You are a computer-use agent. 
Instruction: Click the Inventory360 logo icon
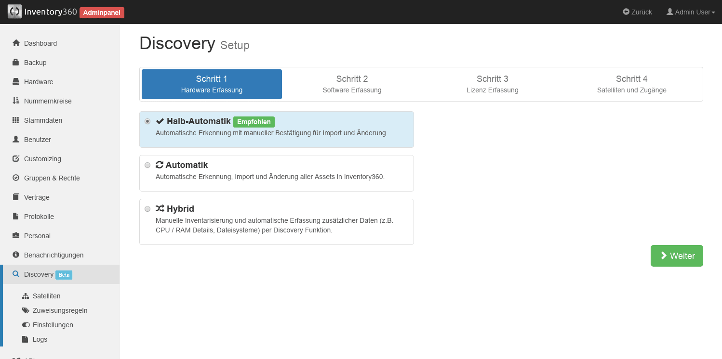(14, 12)
